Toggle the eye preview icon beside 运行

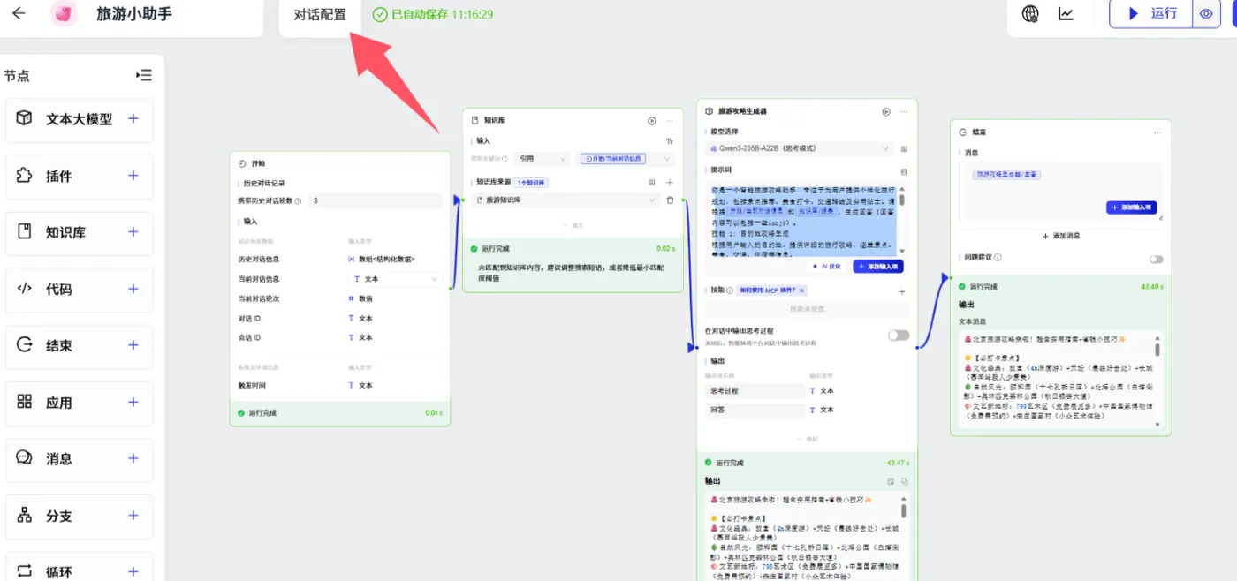(1206, 13)
